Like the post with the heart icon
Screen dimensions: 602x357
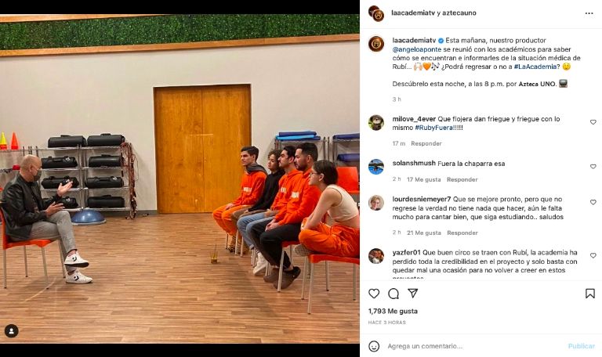click(374, 294)
